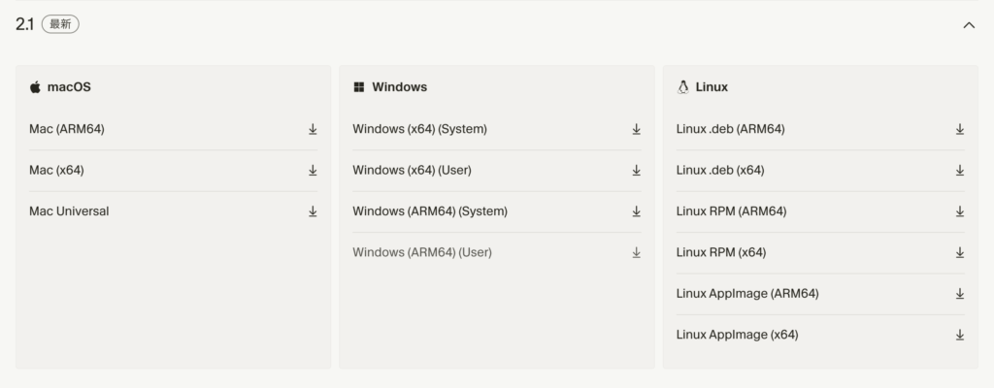Click the 最新 badge next to 2.1
Image resolution: width=994 pixels, height=388 pixels.
(x=60, y=24)
